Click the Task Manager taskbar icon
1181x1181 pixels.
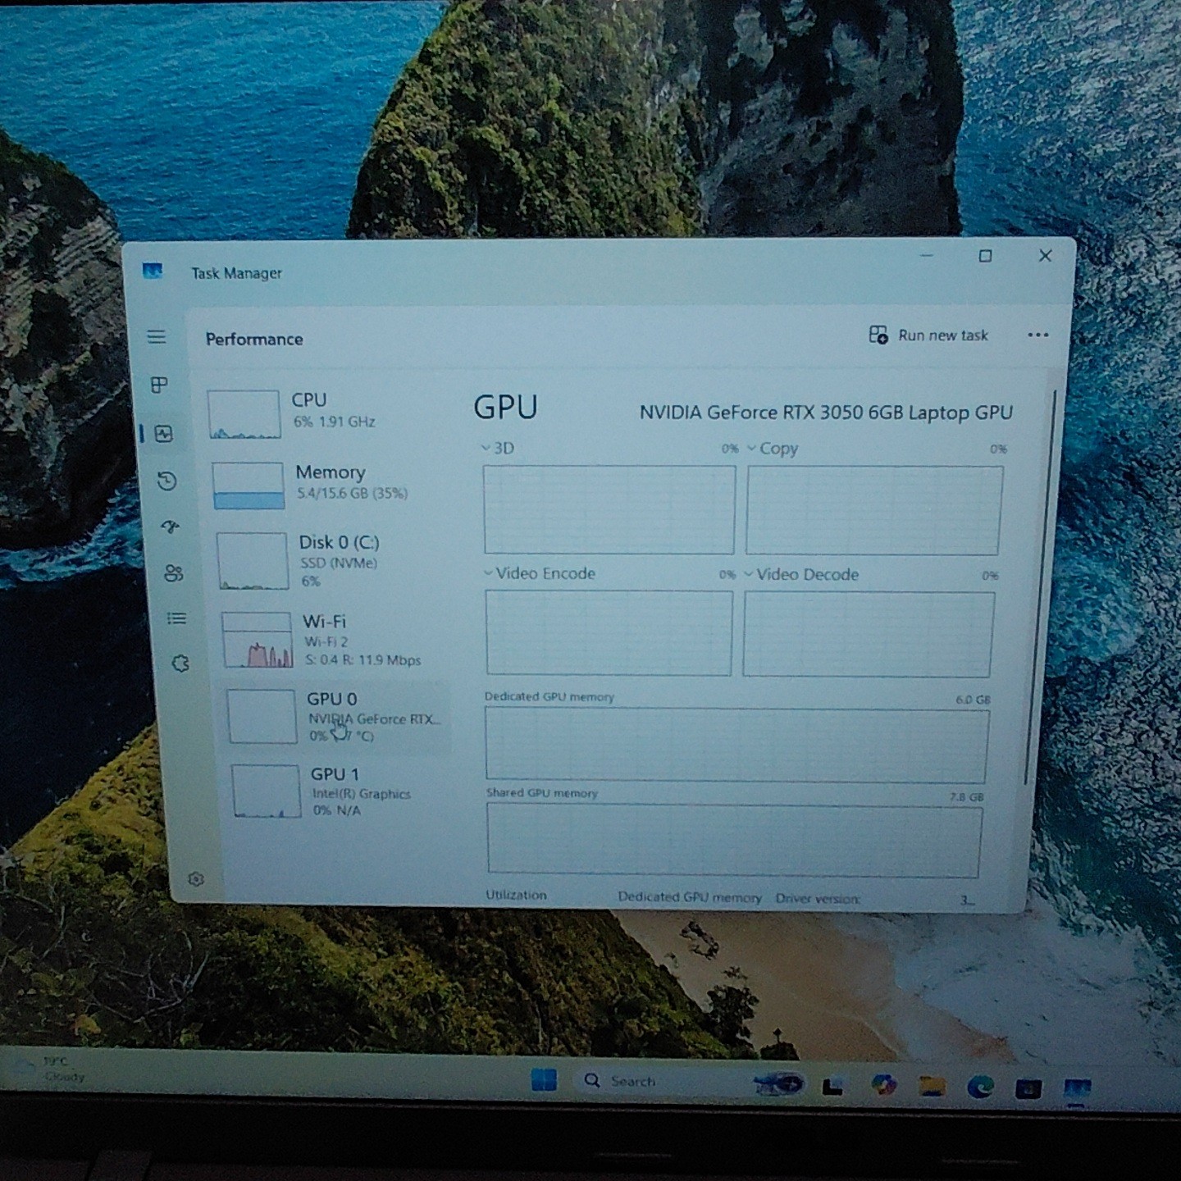coord(1078,1090)
